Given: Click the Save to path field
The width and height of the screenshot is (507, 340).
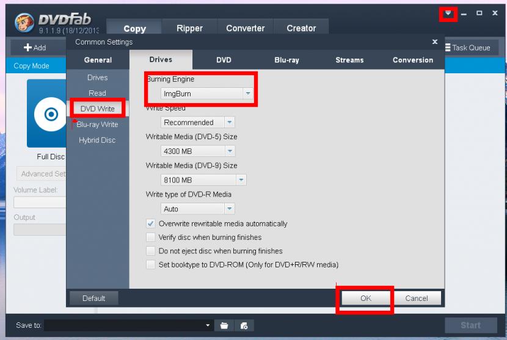Looking at the screenshot, I should (128, 325).
